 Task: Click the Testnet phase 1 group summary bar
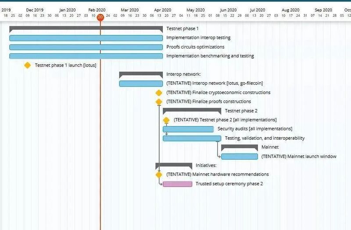coord(86,28)
